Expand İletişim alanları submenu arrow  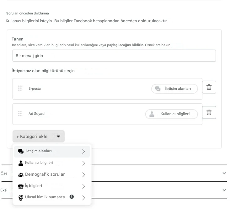click(83, 152)
